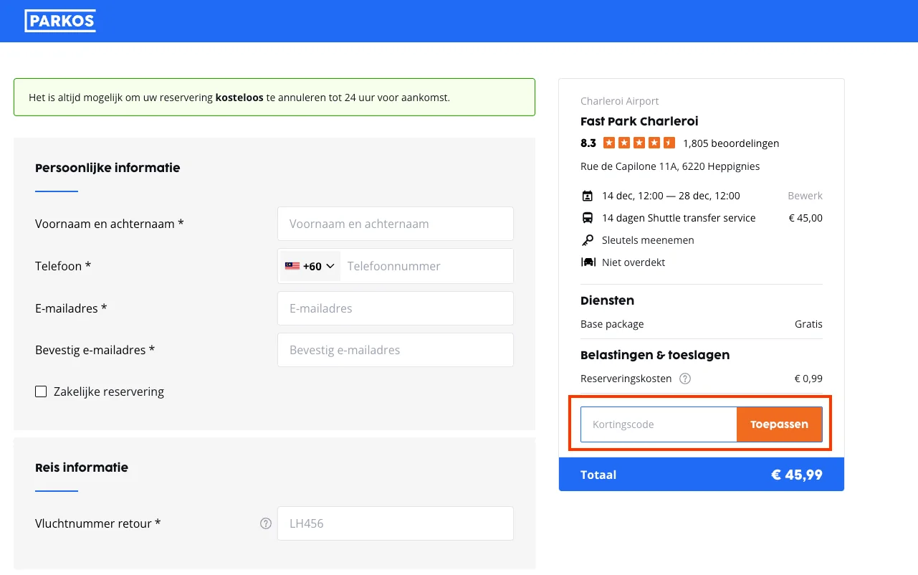918x575 pixels.
Task: Focus the Bevestig e-mailadres field
Action: [395, 350]
